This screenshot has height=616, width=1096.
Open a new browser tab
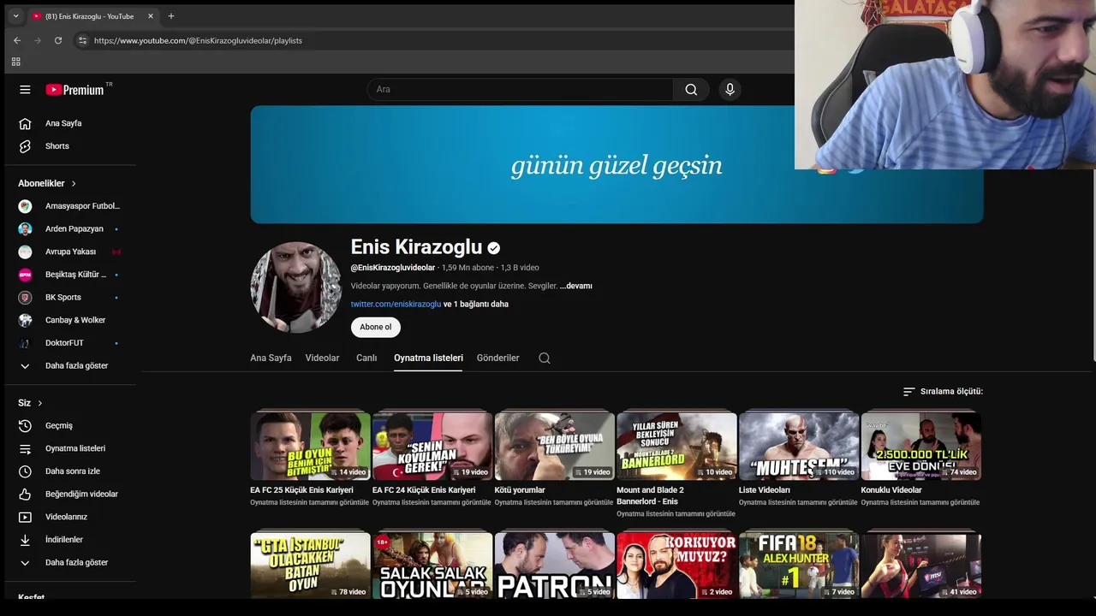click(171, 15)
